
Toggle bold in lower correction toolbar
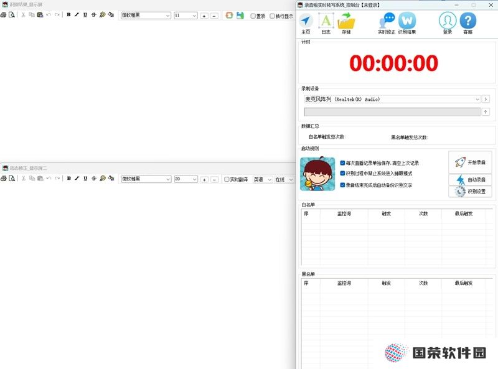(69, 179)
